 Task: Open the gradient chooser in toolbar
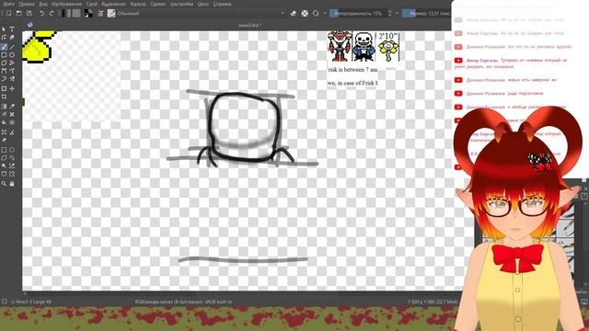[x=65, y=13]
